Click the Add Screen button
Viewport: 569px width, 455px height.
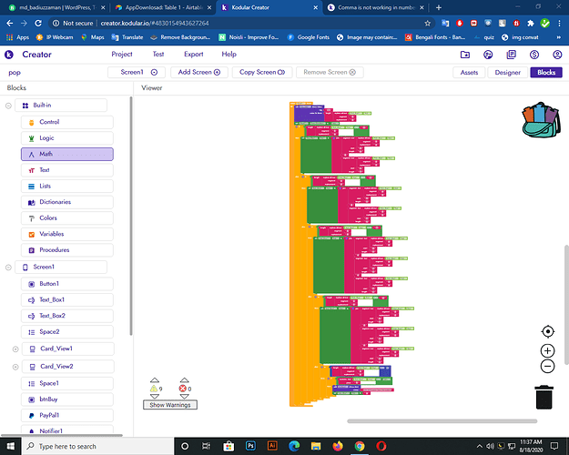click(x=198, y=72)
